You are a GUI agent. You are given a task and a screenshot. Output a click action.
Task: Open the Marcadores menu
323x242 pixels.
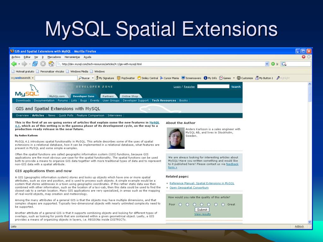point(54,57)
